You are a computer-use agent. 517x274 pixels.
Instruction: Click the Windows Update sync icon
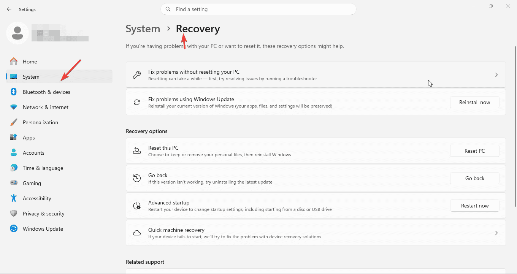[x=14, y=229]
